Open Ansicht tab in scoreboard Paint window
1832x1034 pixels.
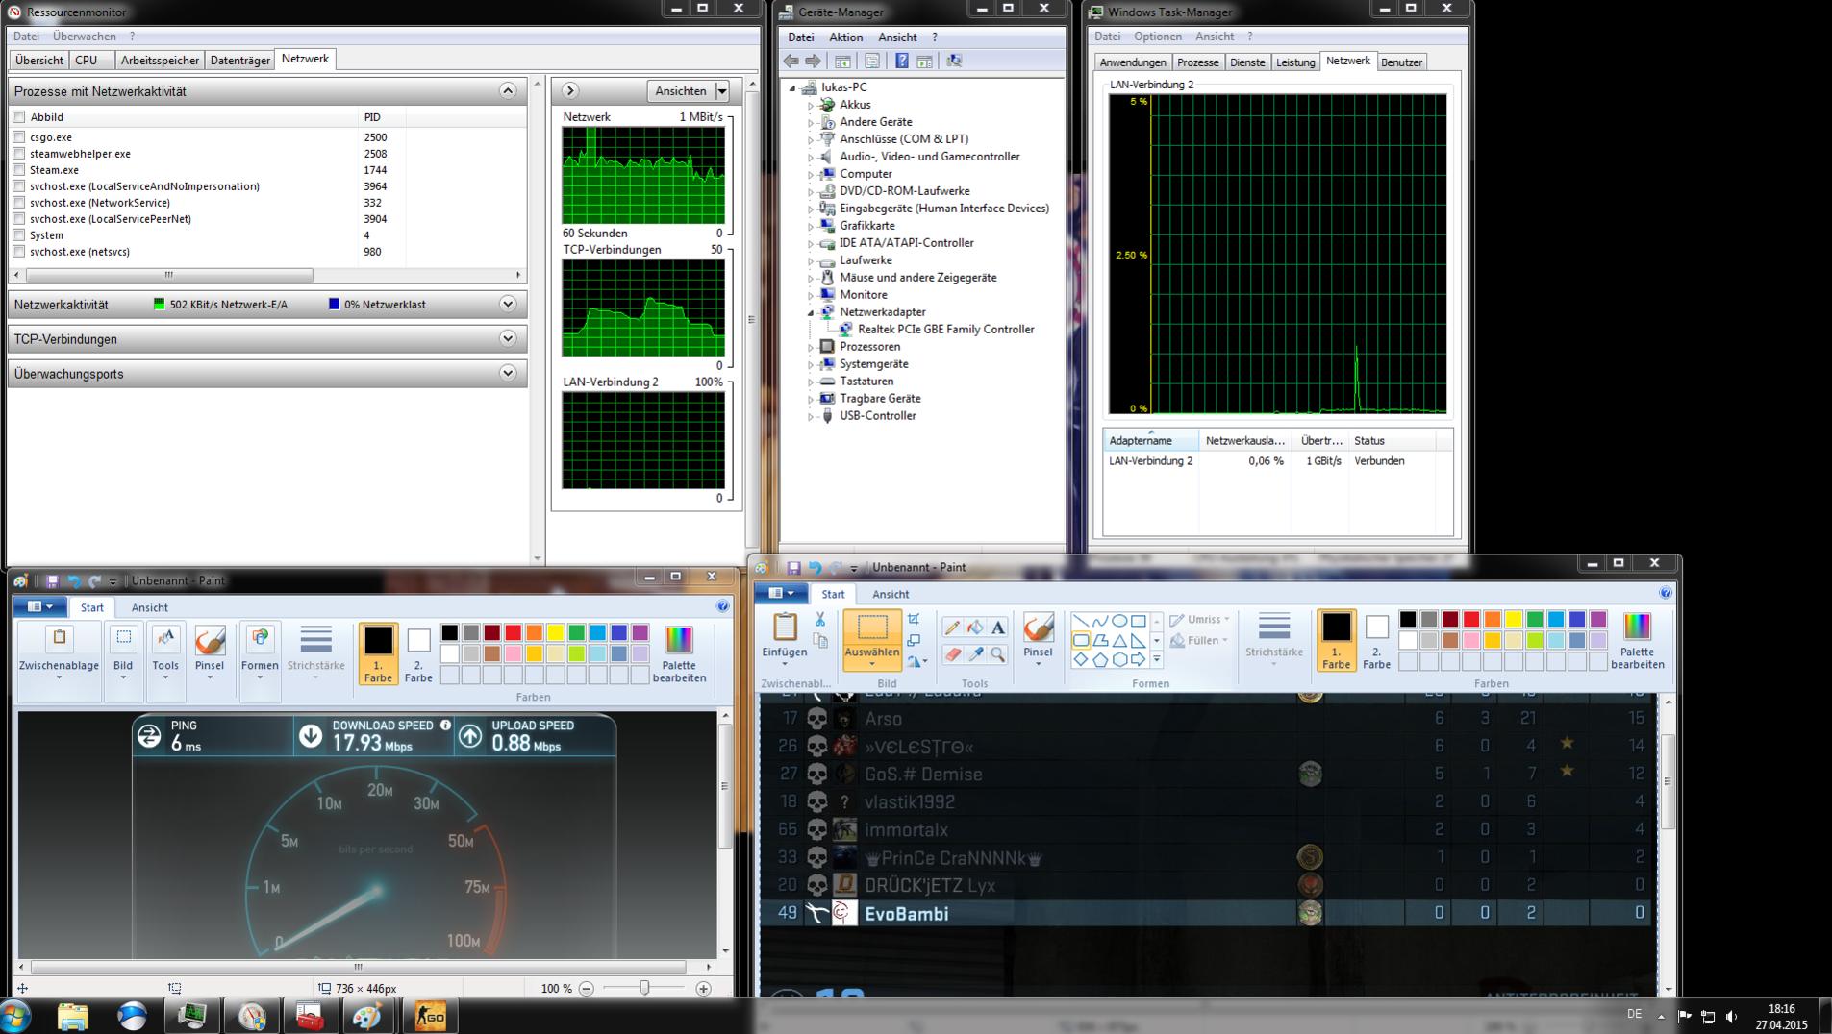(x=891, y=594)
